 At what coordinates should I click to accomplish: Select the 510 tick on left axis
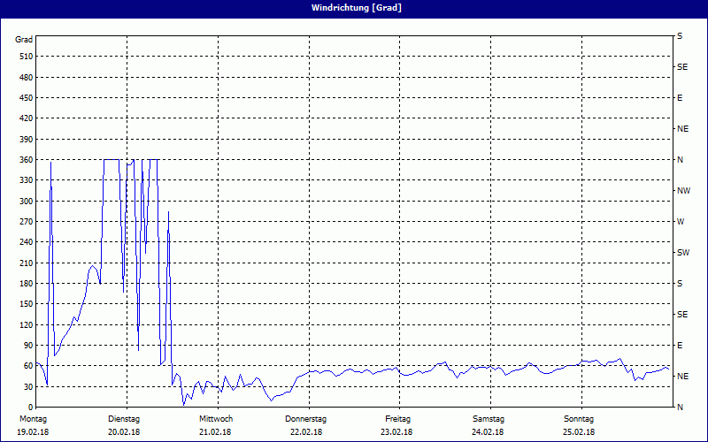[x=25, y=57]
